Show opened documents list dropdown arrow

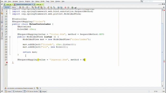click(163, 4)
